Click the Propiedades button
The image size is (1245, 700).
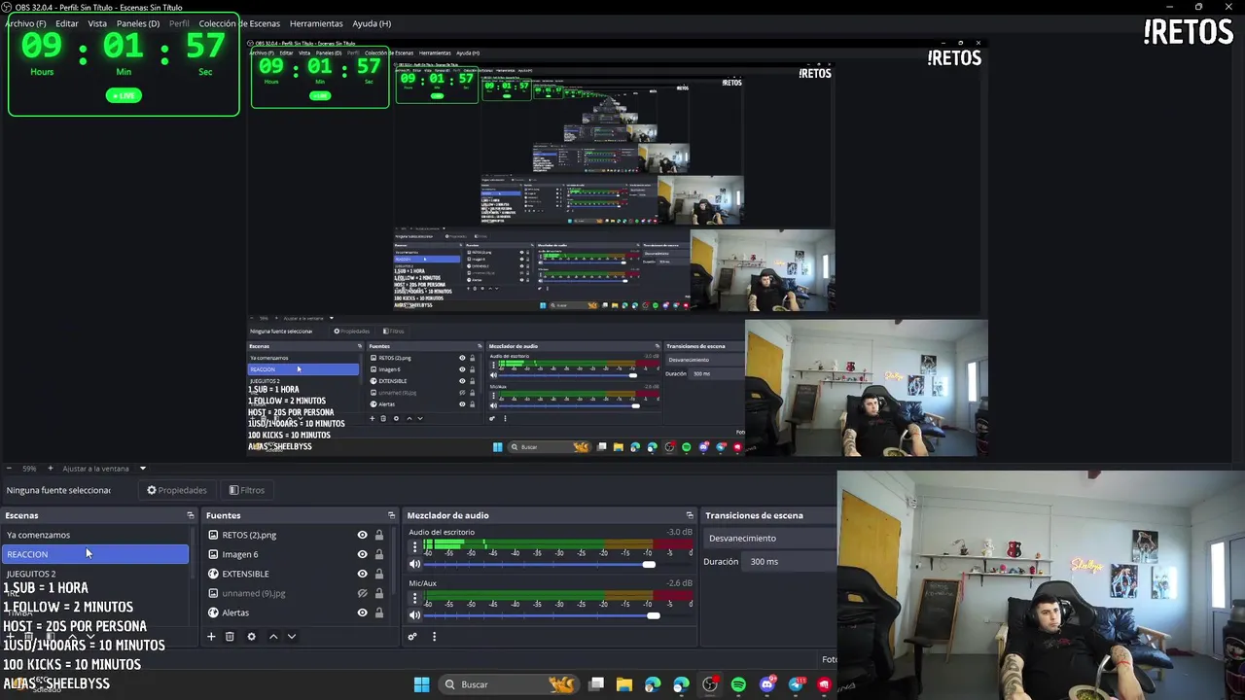177,490
